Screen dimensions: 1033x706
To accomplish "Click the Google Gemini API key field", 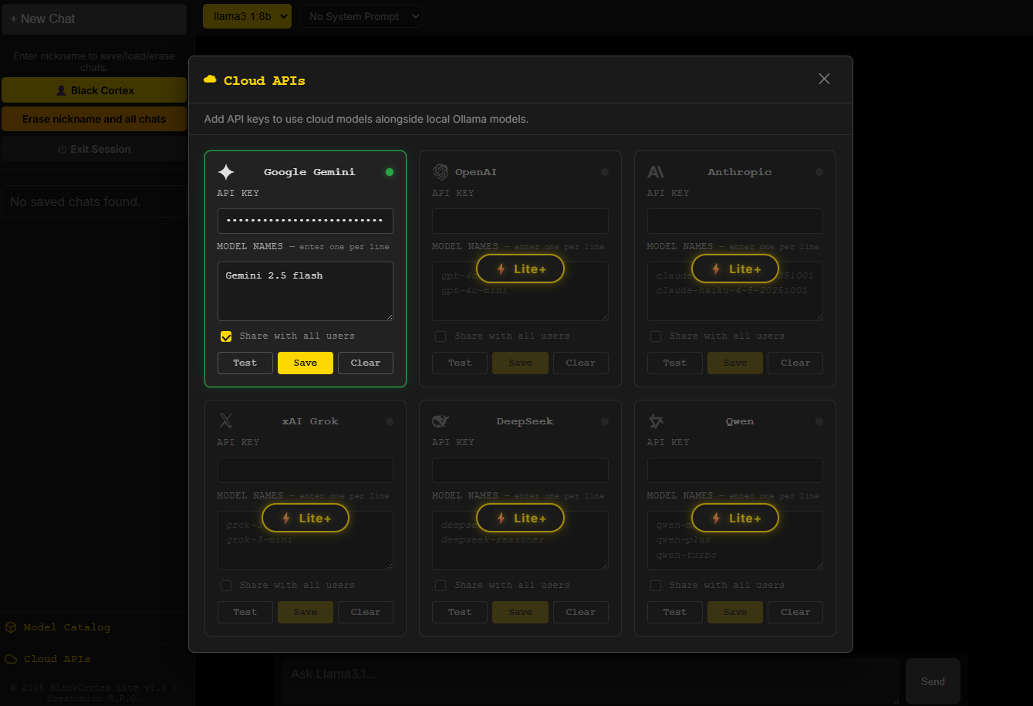I will point(306,221).
